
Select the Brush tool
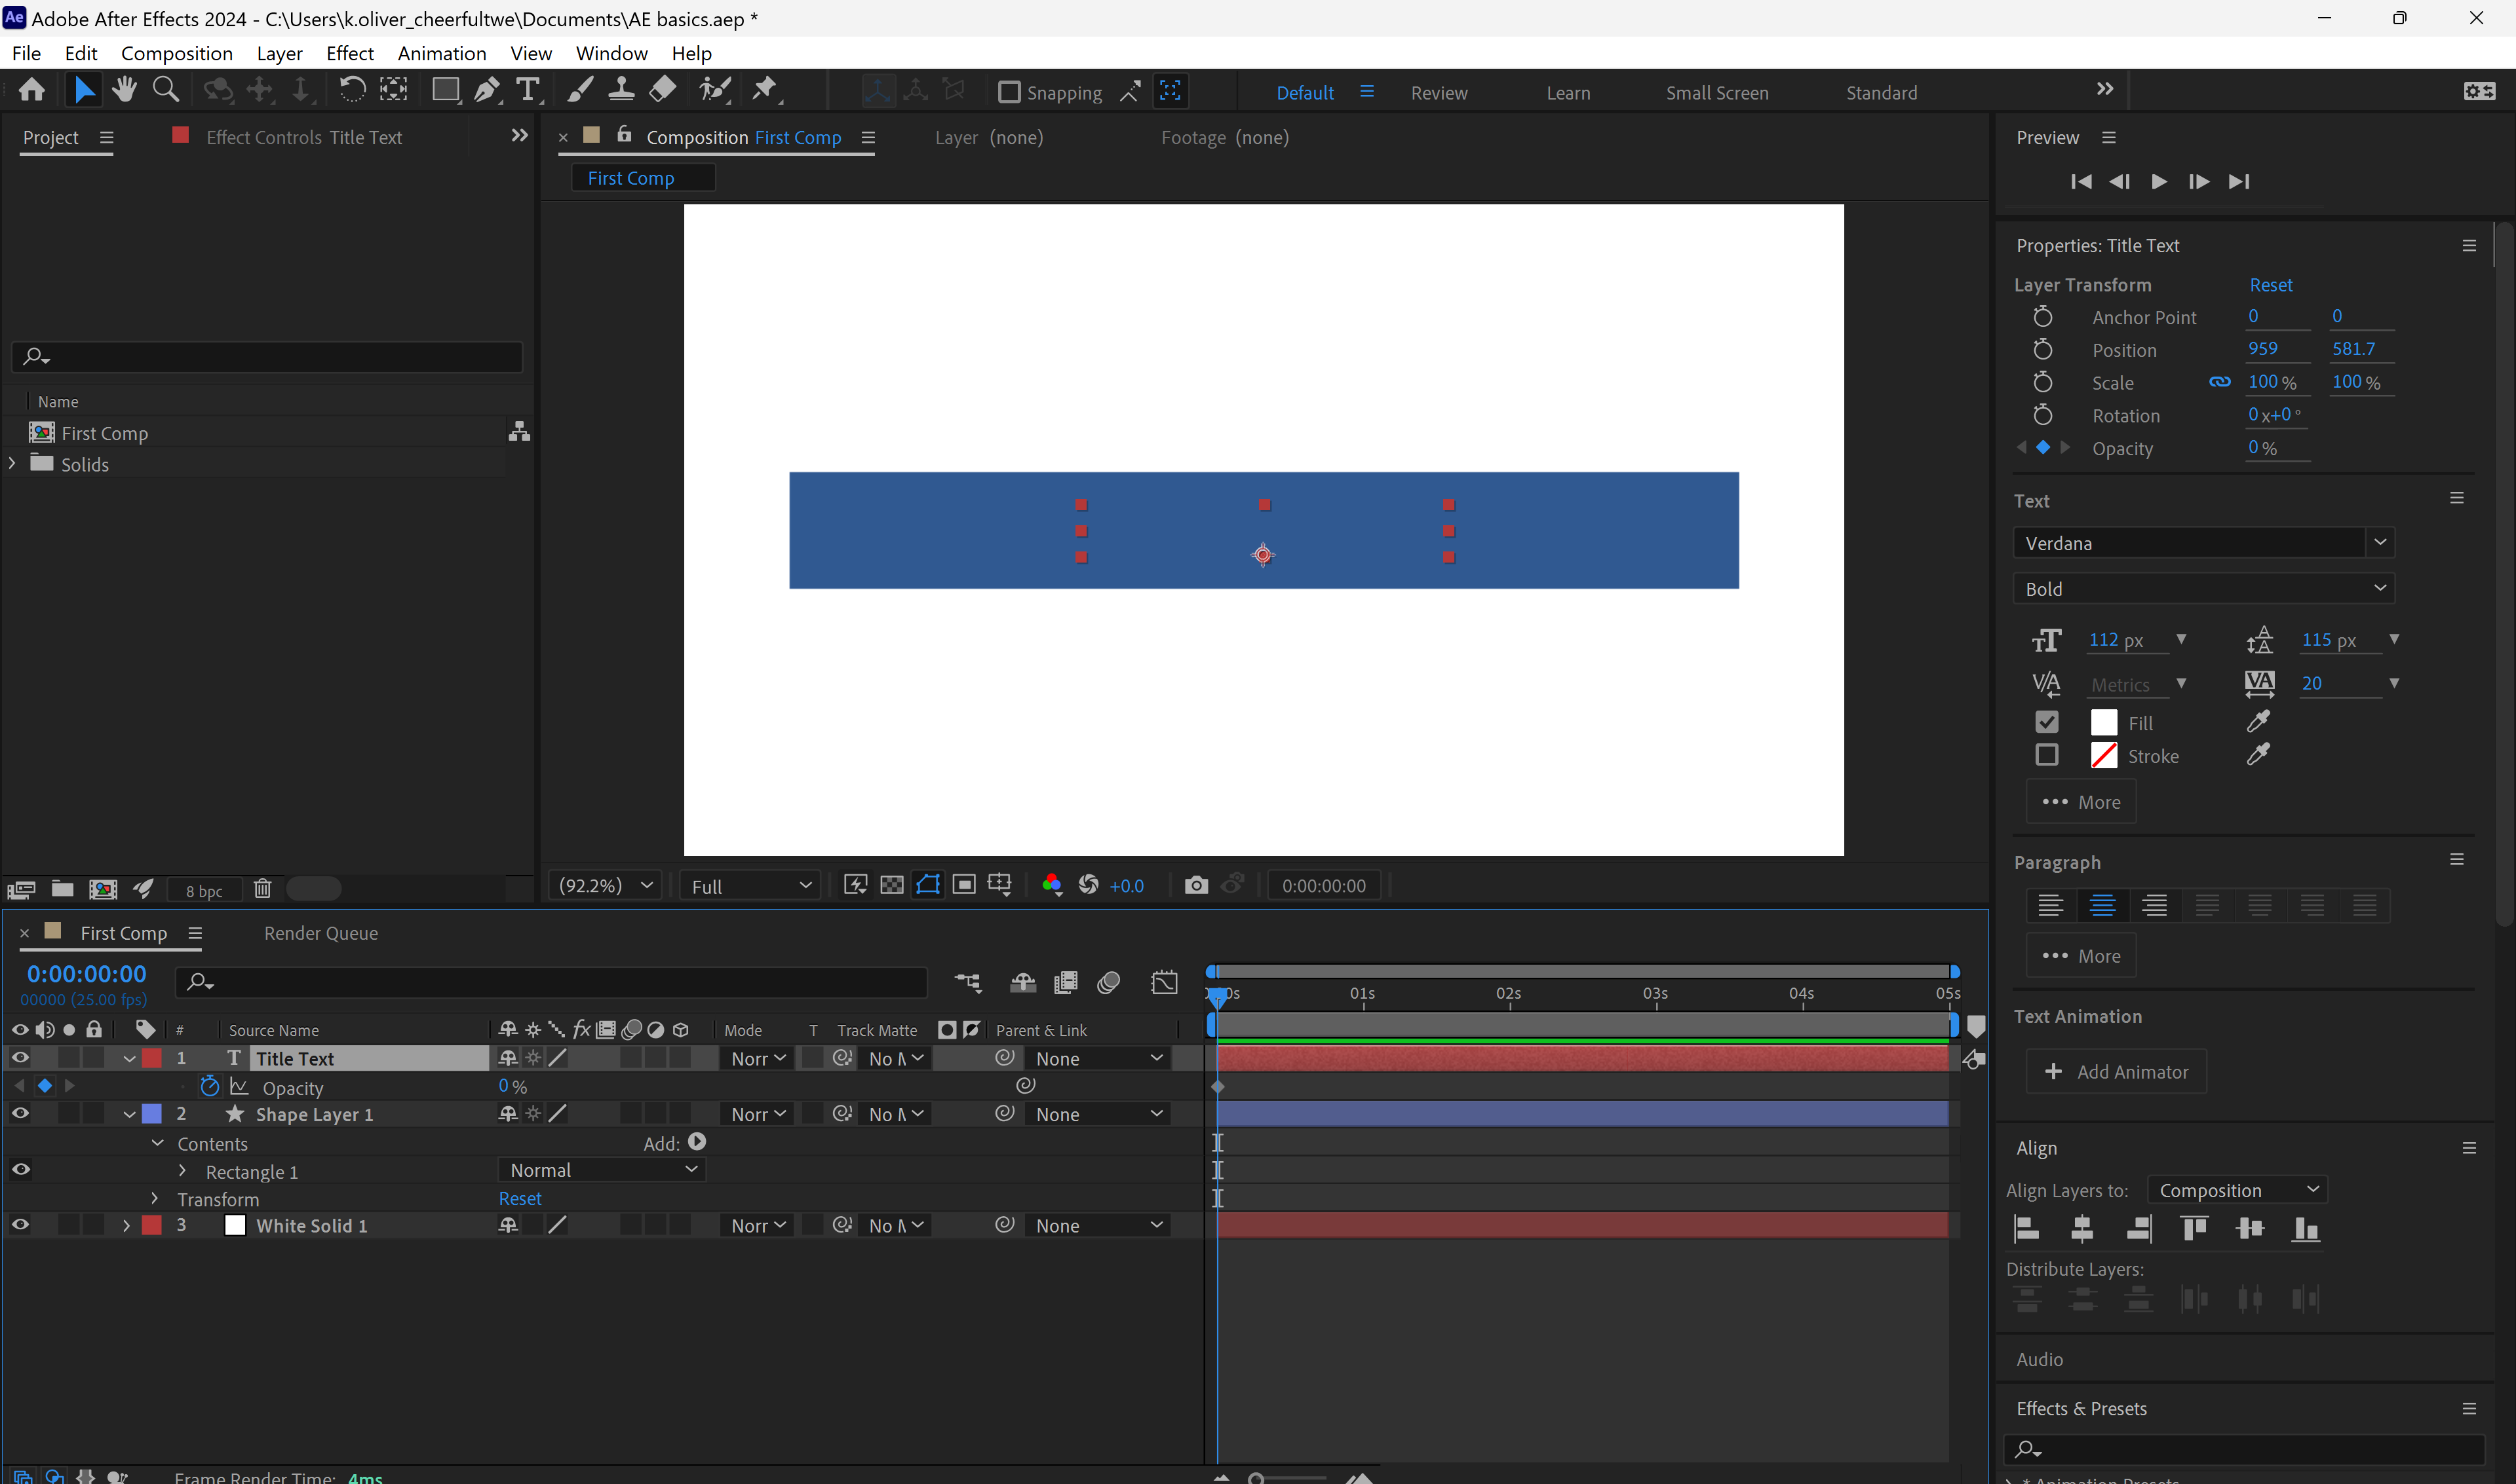[579, 89]
